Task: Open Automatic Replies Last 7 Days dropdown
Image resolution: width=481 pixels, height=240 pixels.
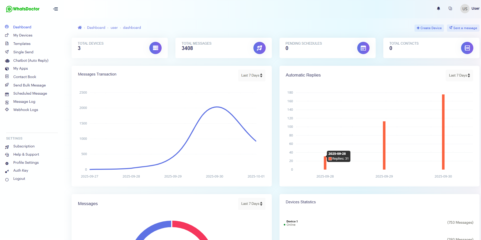Action: 459,75
